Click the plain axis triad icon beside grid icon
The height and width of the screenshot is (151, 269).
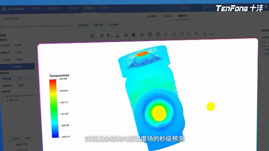click(x=118, y=35)
